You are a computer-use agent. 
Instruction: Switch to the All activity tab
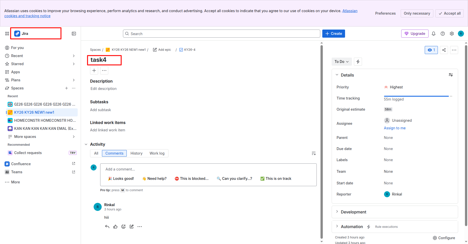96,153
